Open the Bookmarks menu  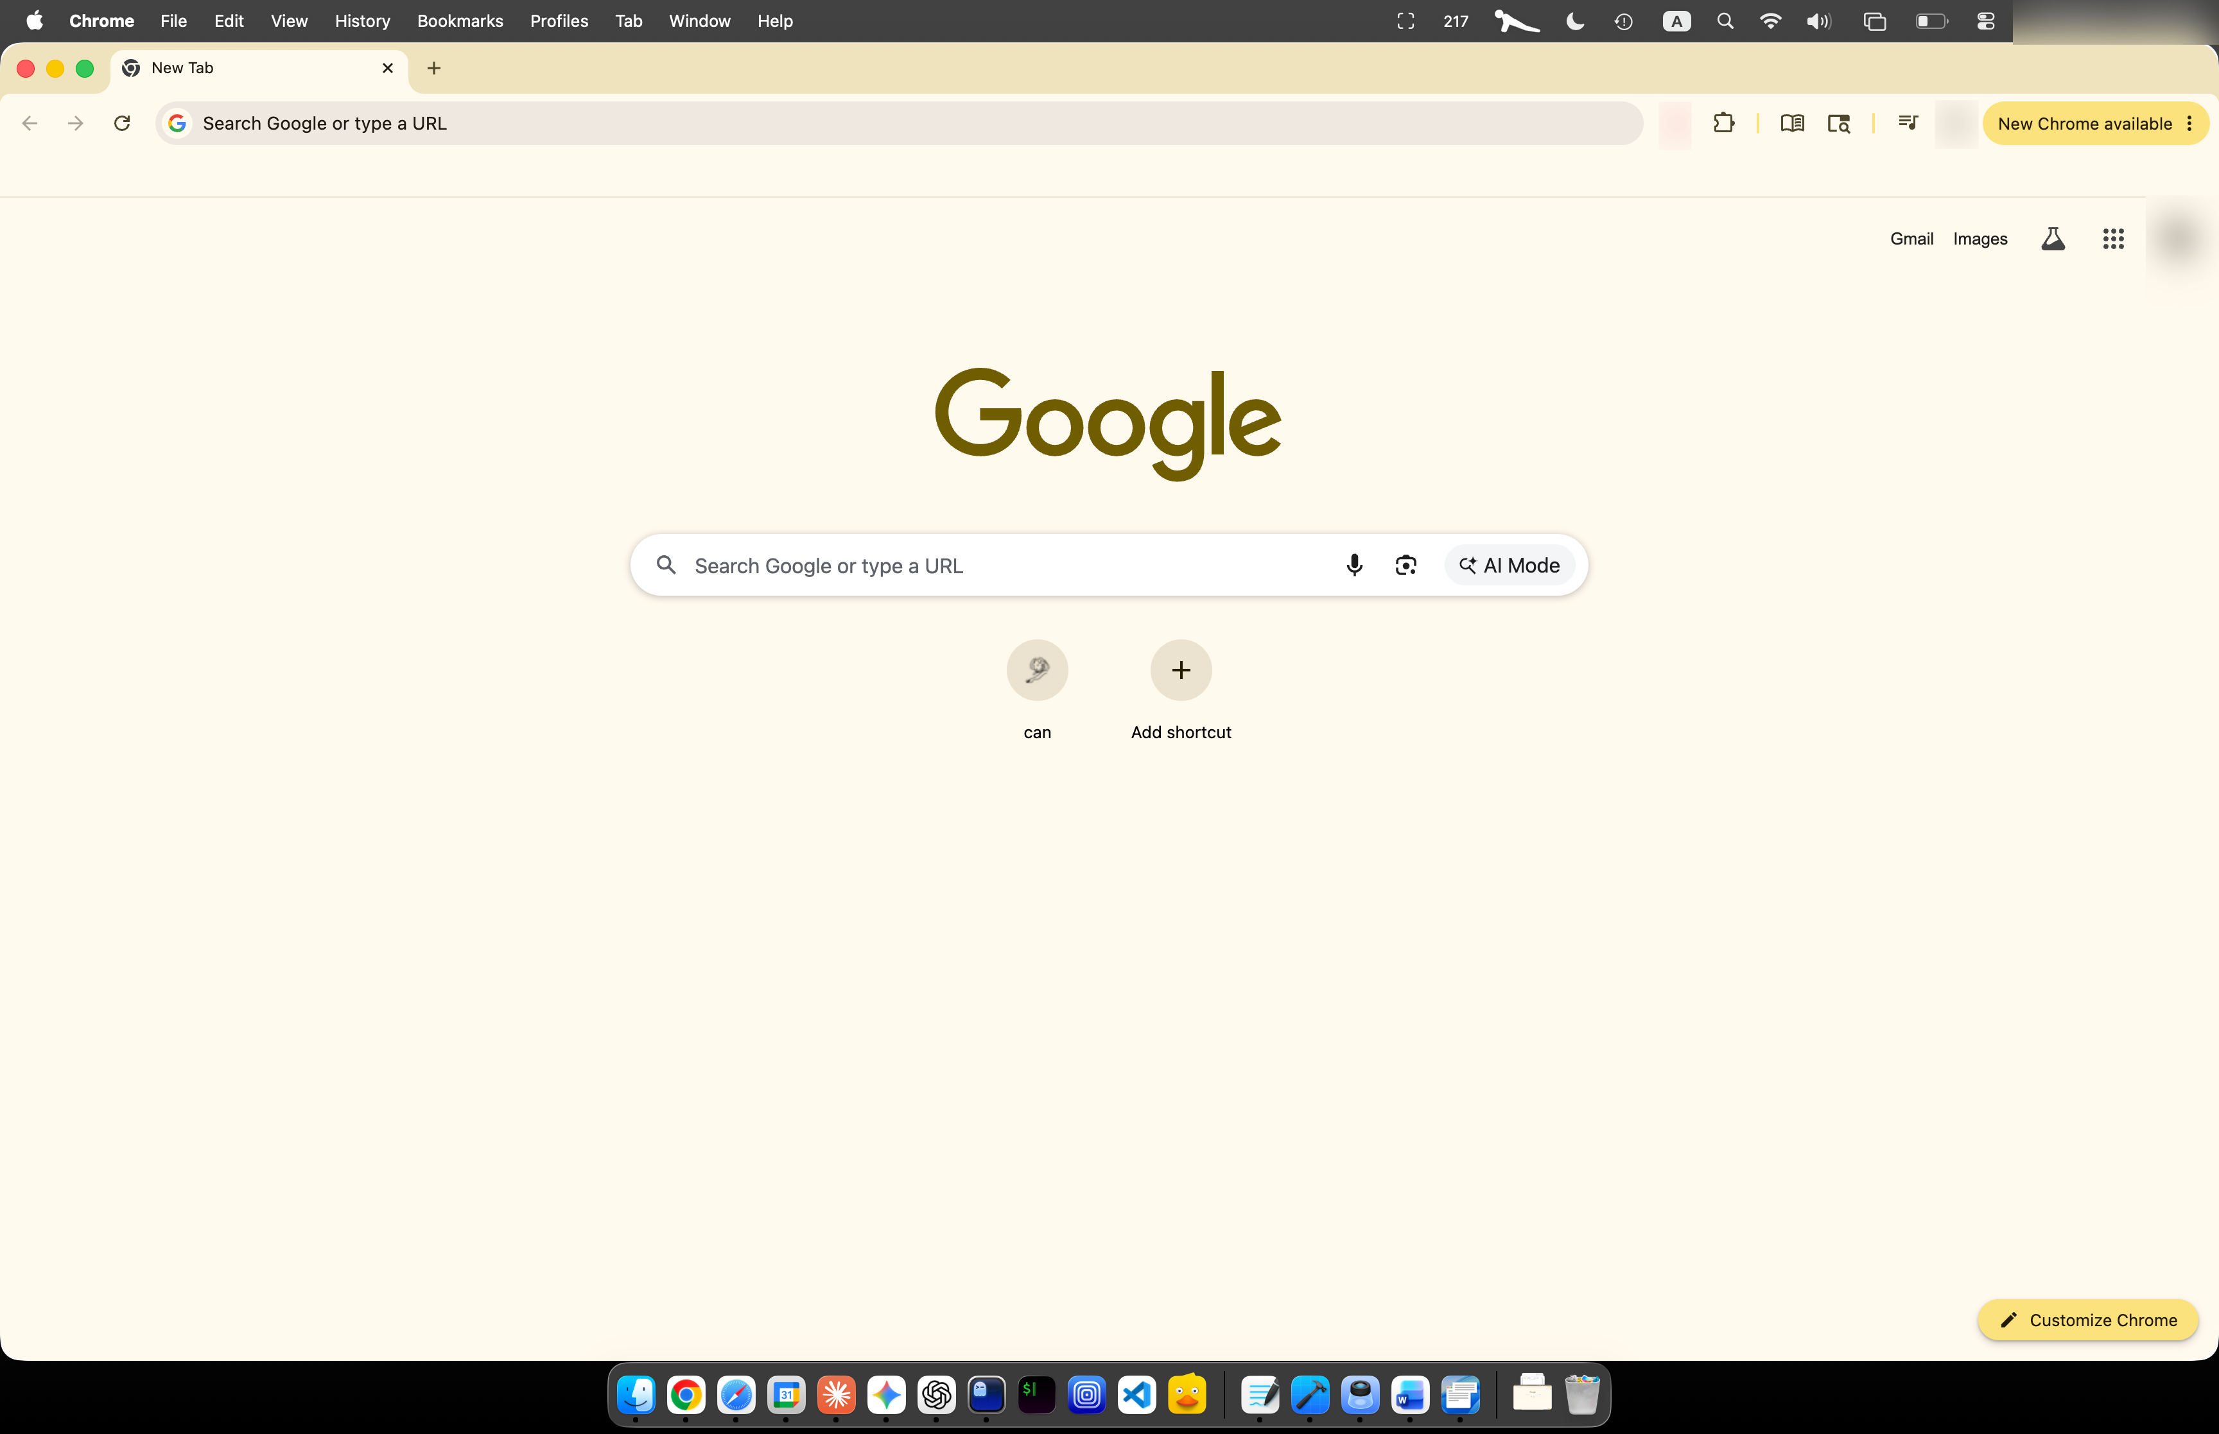(x=460, y=21)
